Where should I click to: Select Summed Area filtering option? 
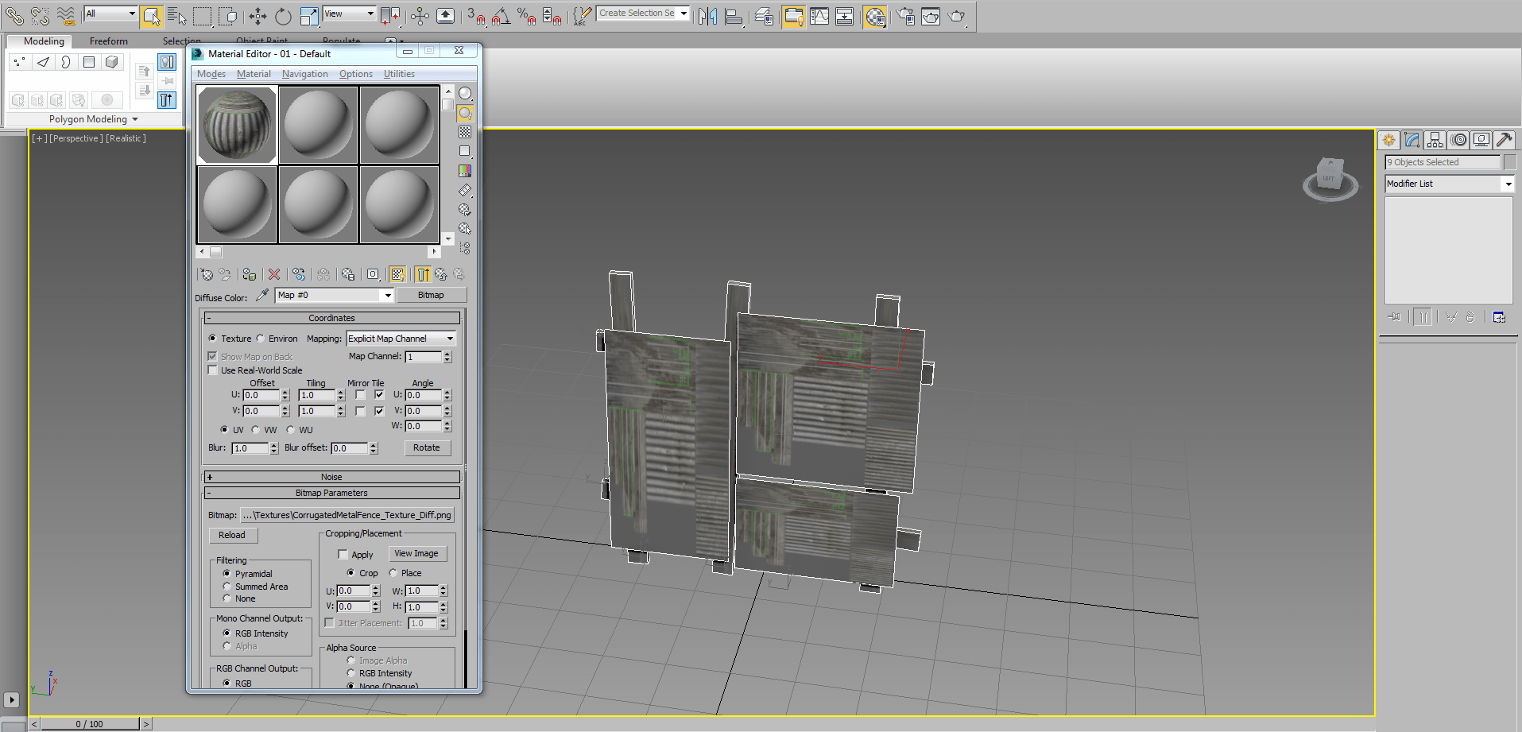pos(227,587)
